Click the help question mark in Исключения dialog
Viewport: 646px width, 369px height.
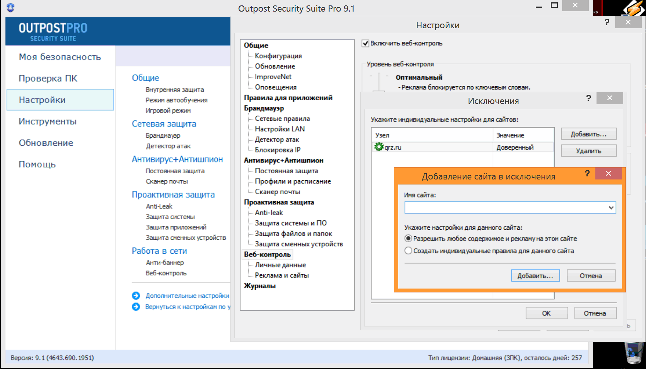(x=588, y=98)
